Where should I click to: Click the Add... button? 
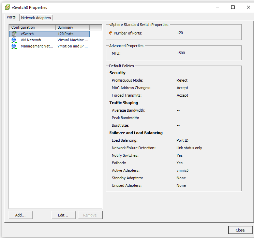(x=20, y=215)
